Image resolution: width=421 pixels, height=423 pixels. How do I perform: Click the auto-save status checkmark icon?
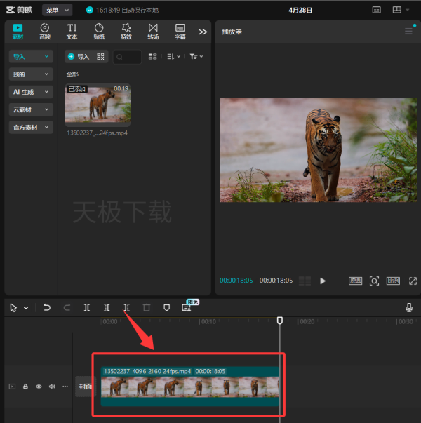[90, 11]
